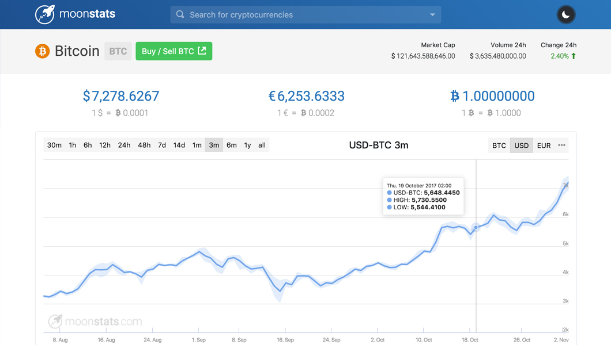Switch chart to 14d range
Viewport: 611px width, 345px height.
(179, 145)
